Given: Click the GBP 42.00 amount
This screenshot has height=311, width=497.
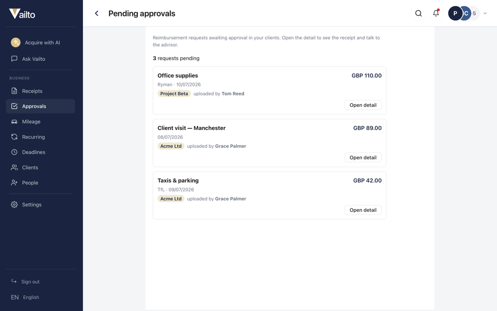Looking at the screenshot, I should click(x=367, y=181).
